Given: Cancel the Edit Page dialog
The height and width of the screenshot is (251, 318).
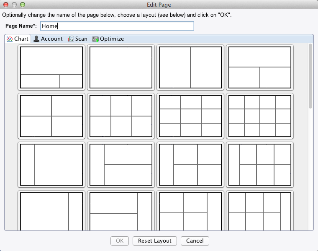Looking at the screenshot, I should (195, 241).
